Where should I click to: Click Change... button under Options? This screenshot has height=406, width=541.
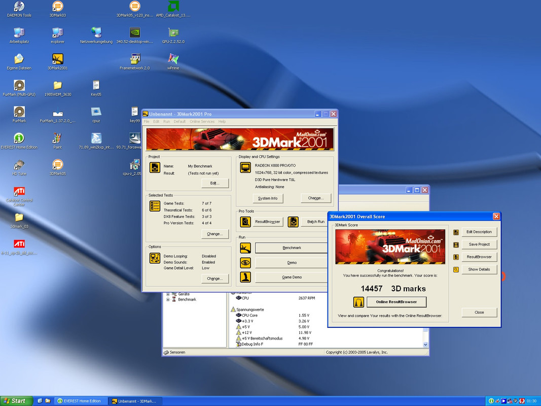click(x=215, y=279)
